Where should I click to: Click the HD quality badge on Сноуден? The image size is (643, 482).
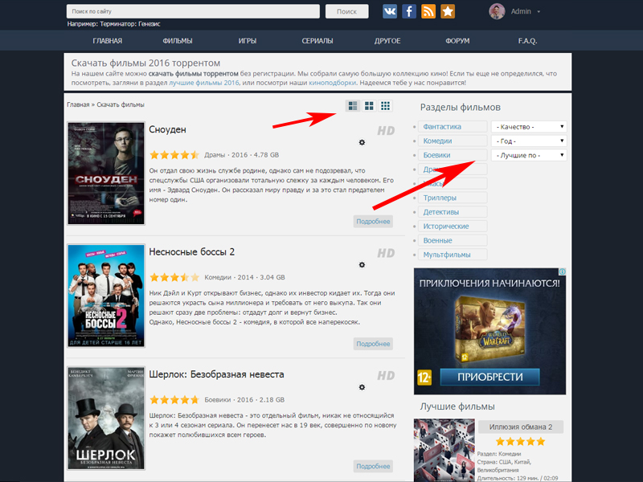tap(386, 131)
